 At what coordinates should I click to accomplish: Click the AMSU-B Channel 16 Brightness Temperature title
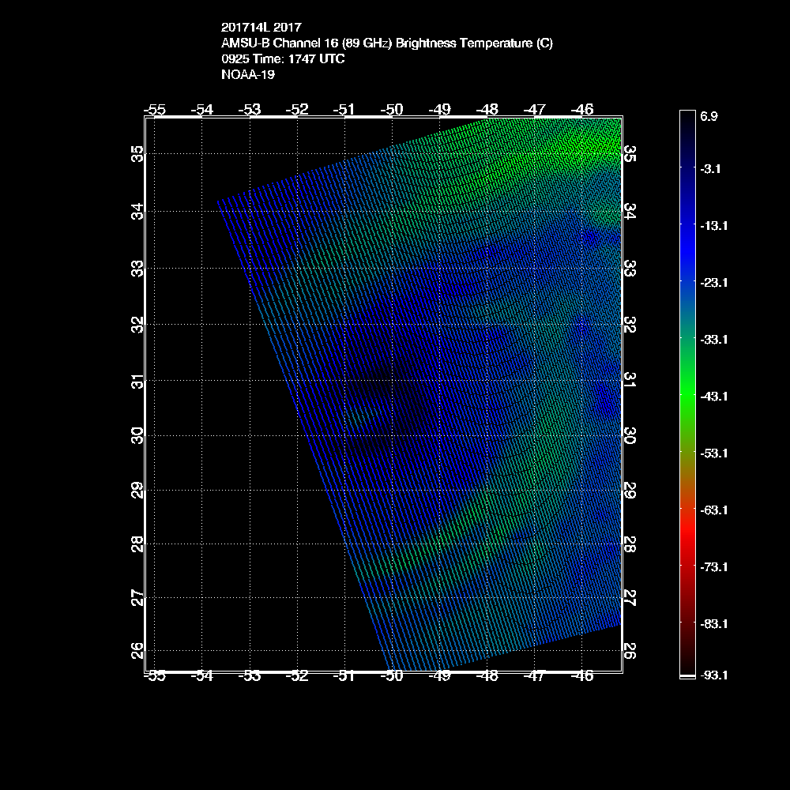pos(387,43)
